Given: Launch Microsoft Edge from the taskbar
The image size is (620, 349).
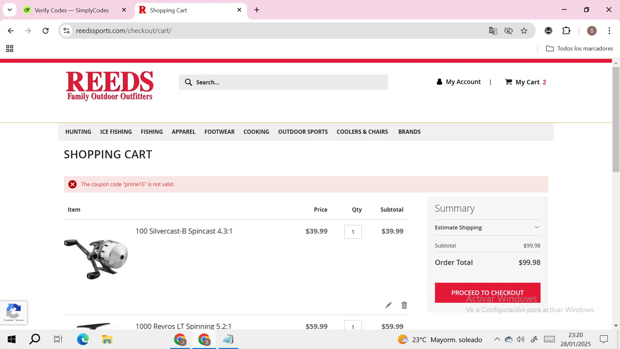Looking at the screenshot, I should pos(83,339).
